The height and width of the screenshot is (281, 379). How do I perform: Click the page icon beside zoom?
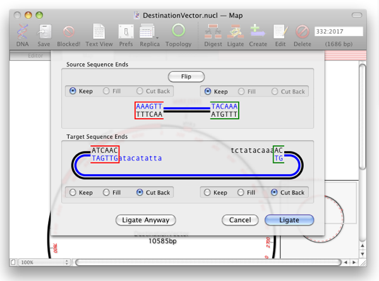click(x=13, y=263)
